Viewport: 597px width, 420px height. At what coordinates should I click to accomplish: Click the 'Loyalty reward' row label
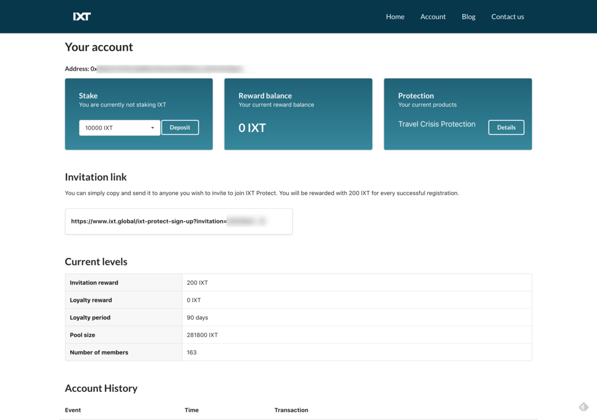90,300
